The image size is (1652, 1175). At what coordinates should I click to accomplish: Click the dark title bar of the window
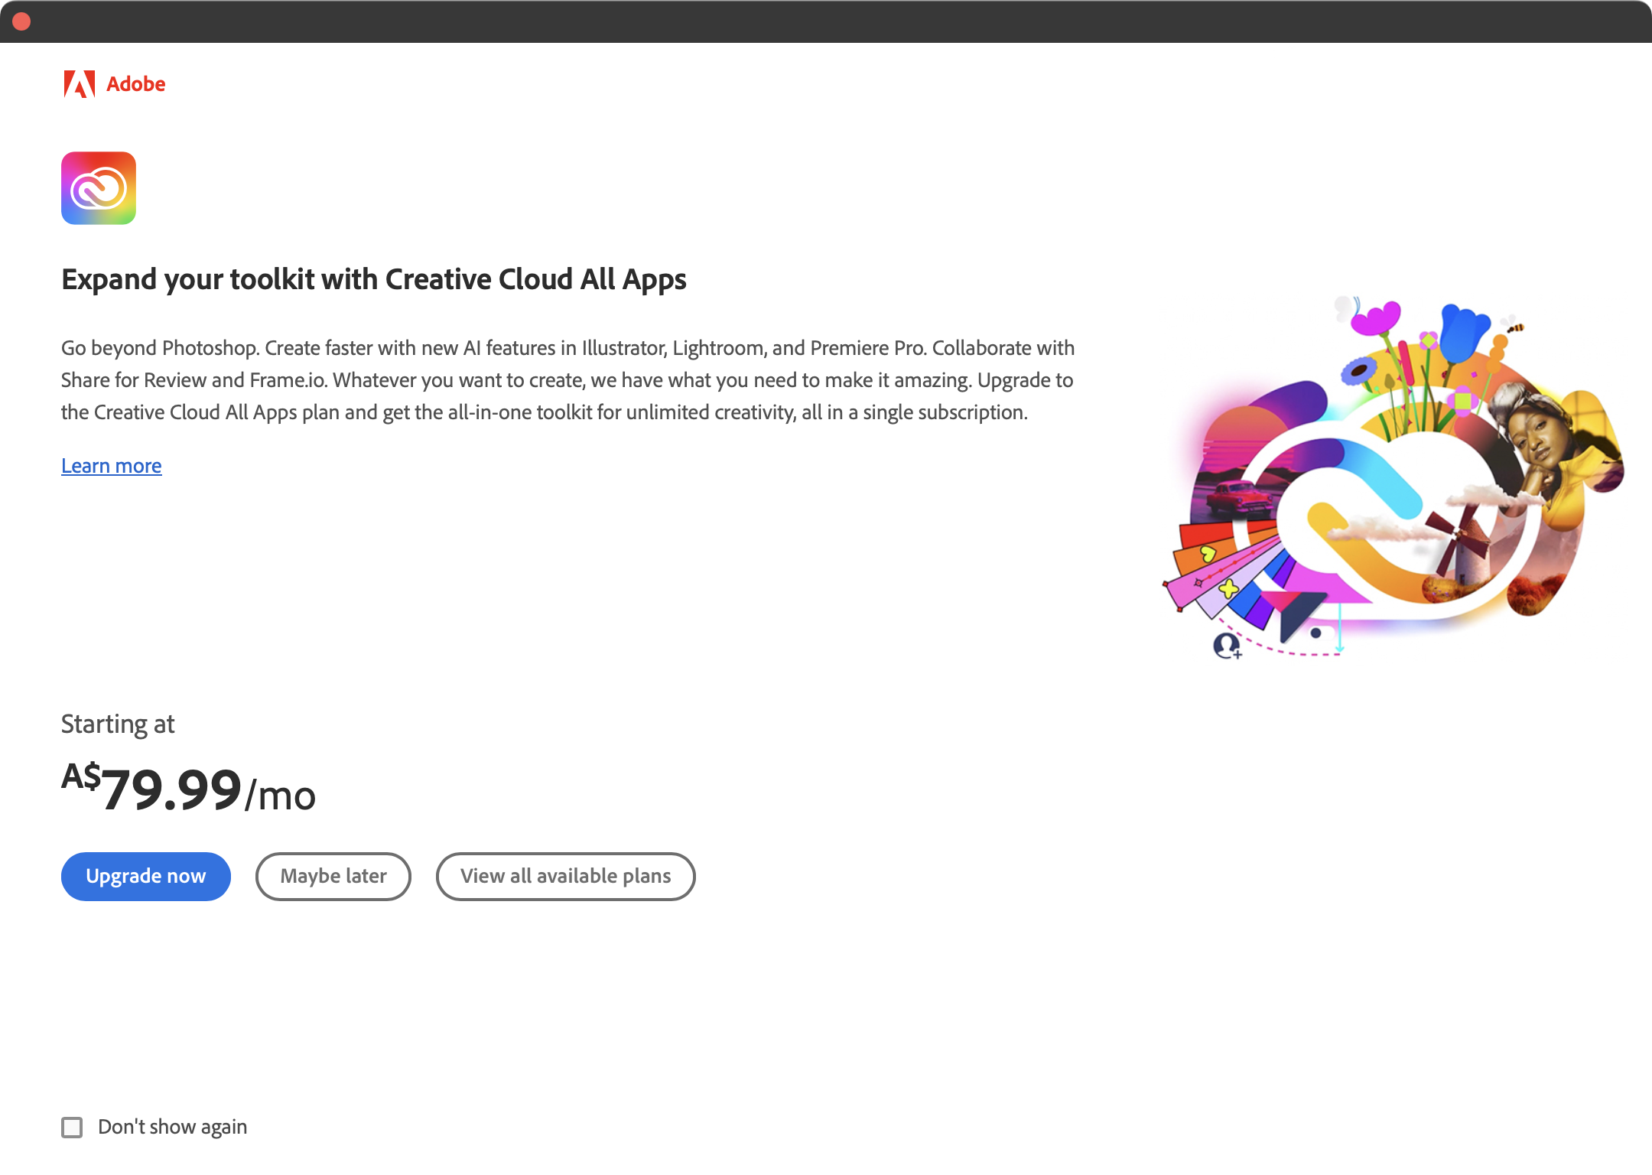point(826,21)
